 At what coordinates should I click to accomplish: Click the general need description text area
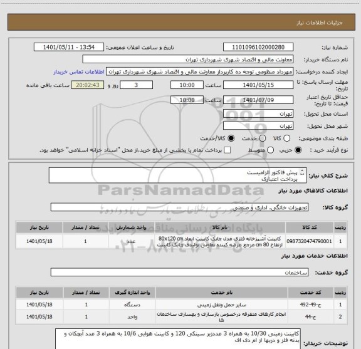(x=177, y=175)
